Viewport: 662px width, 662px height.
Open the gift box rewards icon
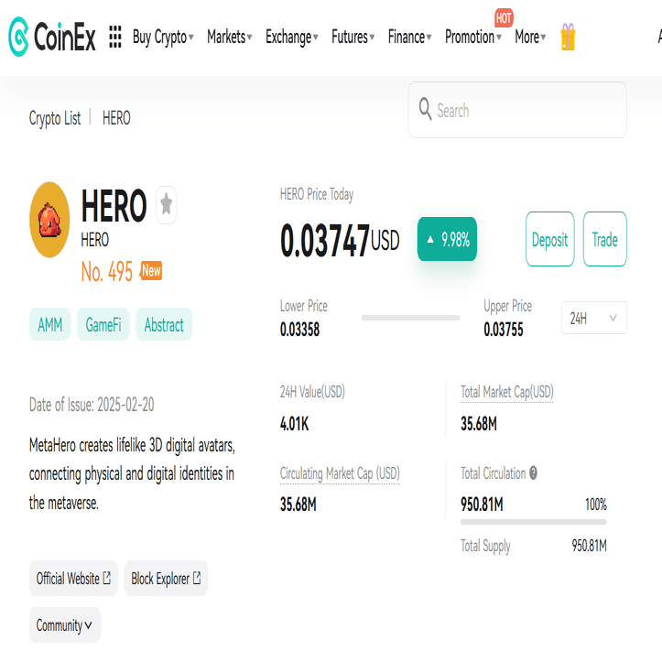pyautogui.click(x=568, y=37)
